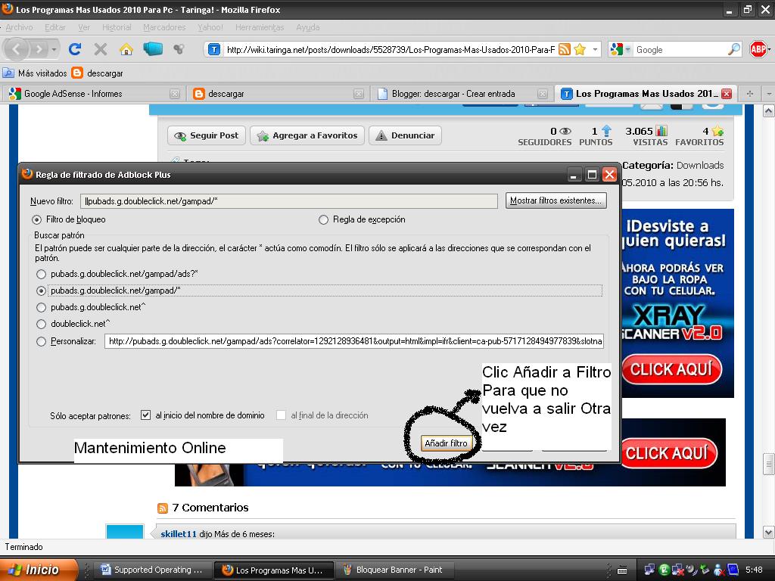This screenshot has height=581, width=775.
Task: Bookmark the page with the star icon
Action: 580,49
